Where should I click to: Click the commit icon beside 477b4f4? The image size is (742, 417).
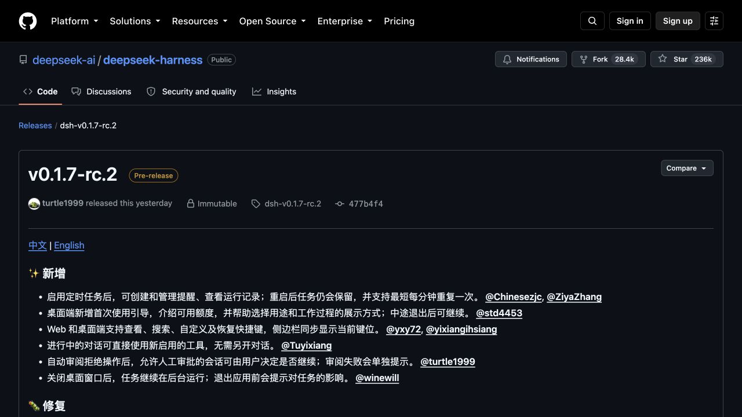coord(340,204)
